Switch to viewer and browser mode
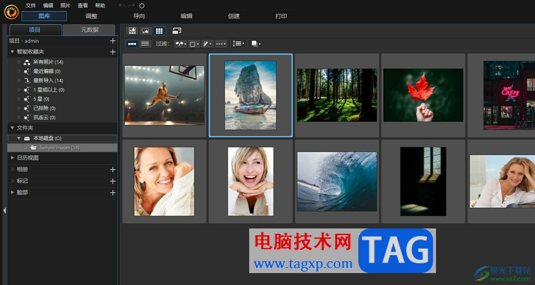 (132, 31)
